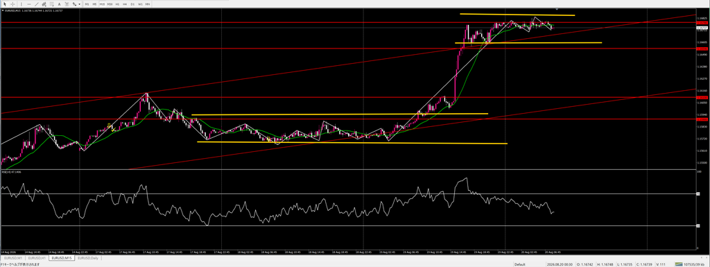
Task: Toggle the M1 timeframe button
Action: pyautogui.click(x=87, y=4)
